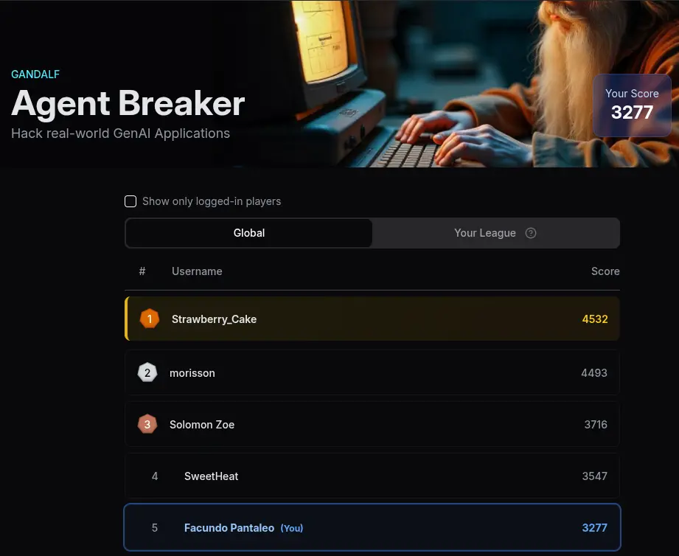This screenshot has width=679, height=556.
Task: Open the Your League tab
Action: 495,233
